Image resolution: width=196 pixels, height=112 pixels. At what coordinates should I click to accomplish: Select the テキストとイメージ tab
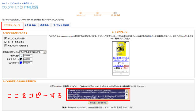click(x=12, y=25)
